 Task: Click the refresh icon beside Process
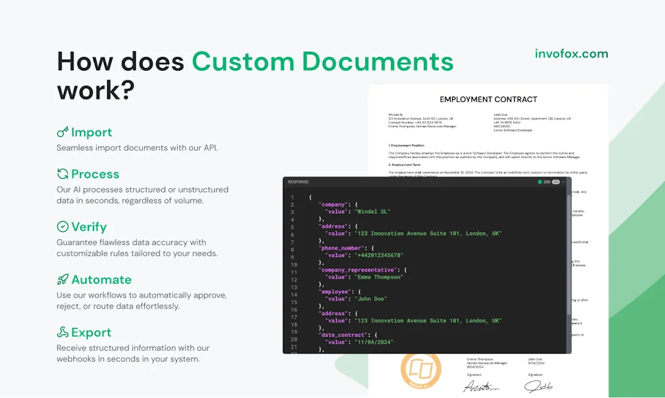coord(63,174)
